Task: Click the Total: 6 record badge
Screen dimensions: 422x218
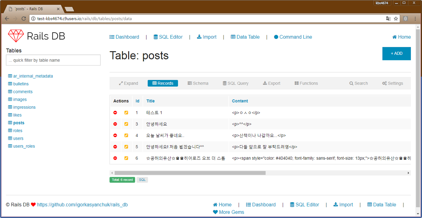Action: [122, 180]
